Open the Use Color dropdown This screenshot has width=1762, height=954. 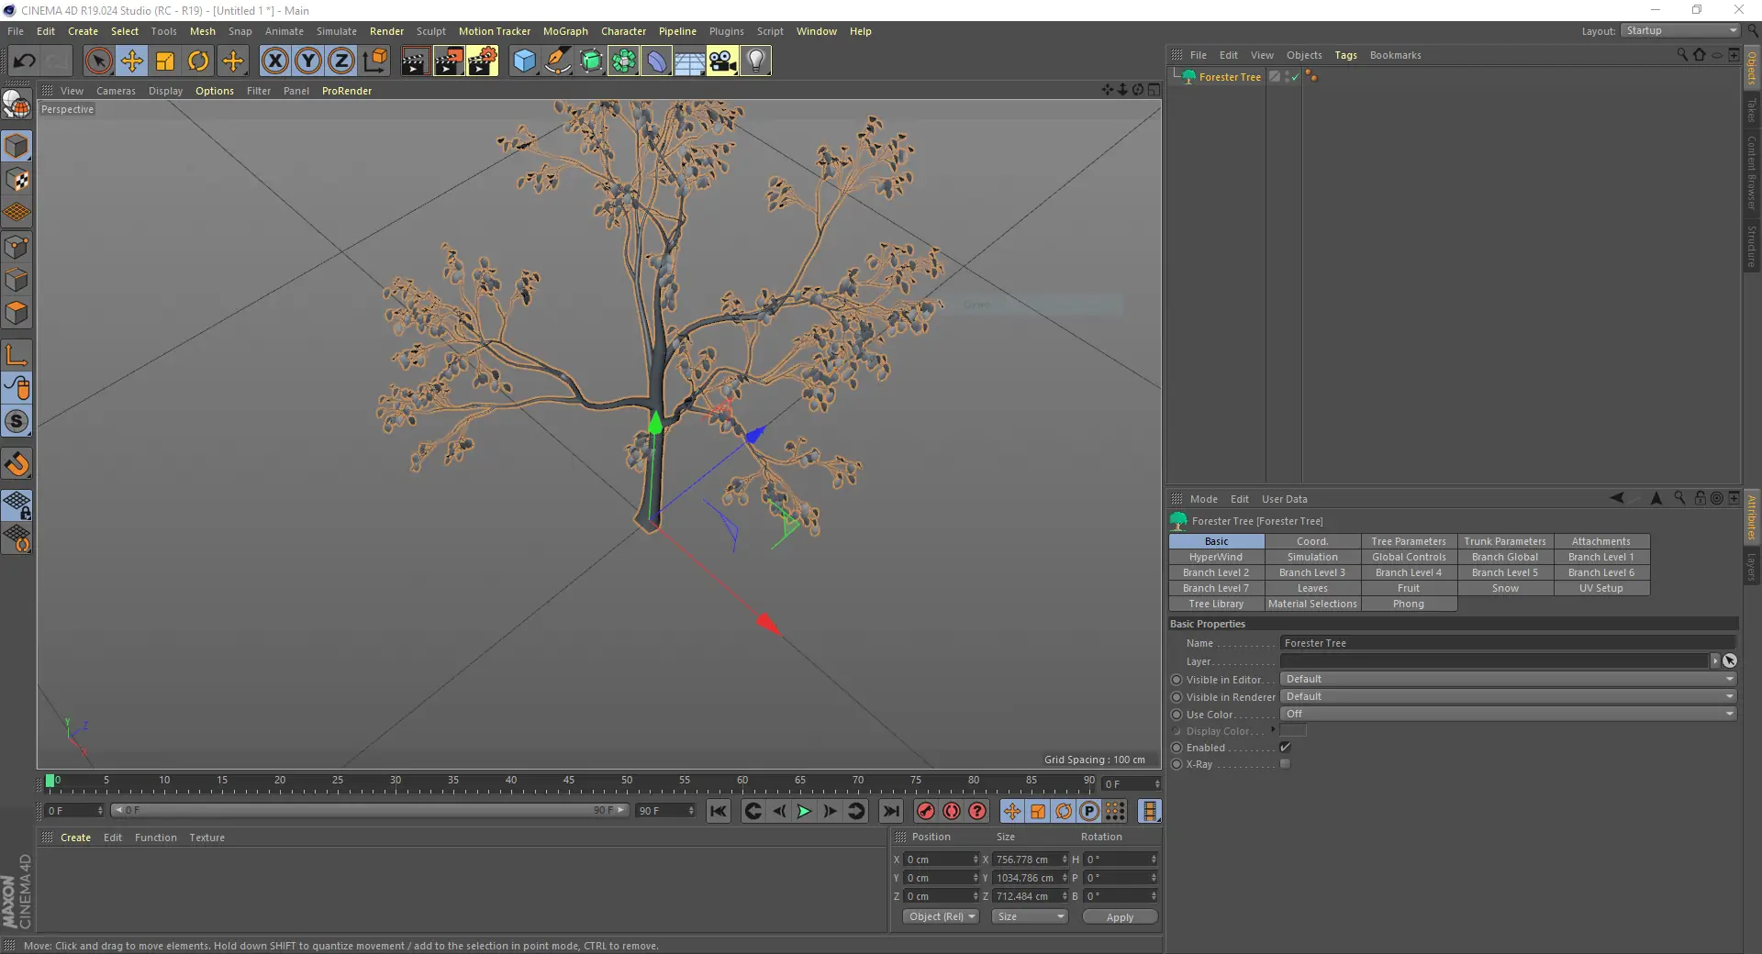(1508, 715)
